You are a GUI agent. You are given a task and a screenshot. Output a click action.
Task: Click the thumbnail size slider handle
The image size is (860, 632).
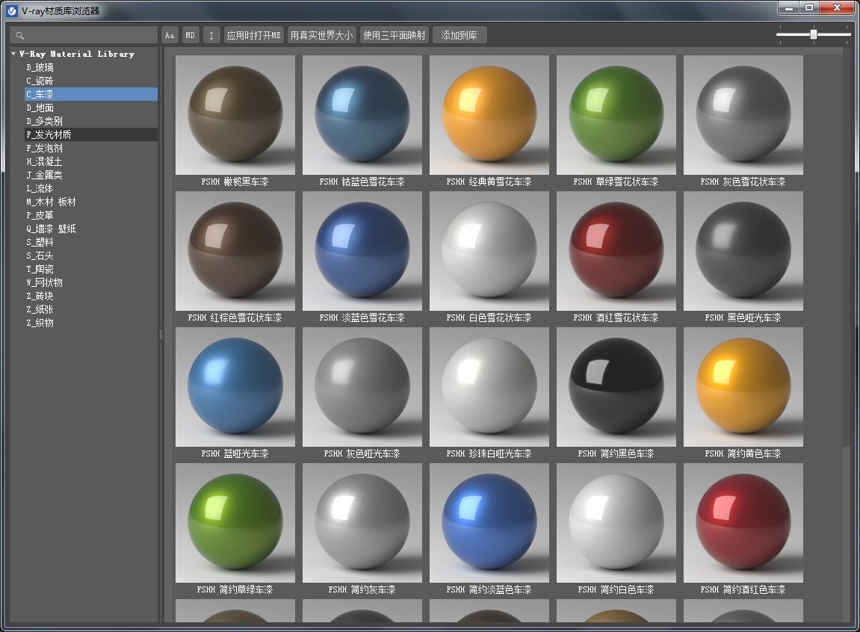[814, 34]
